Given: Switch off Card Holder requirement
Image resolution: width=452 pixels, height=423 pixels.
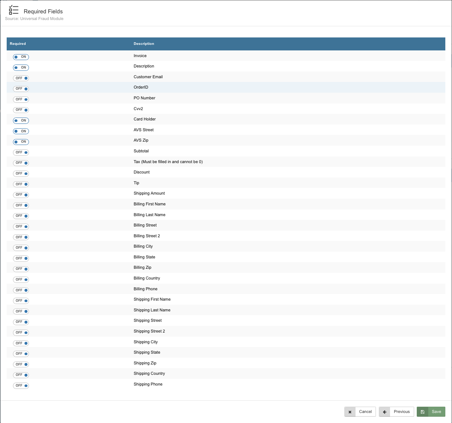Looking at the screenshot, I should point(21,120).
